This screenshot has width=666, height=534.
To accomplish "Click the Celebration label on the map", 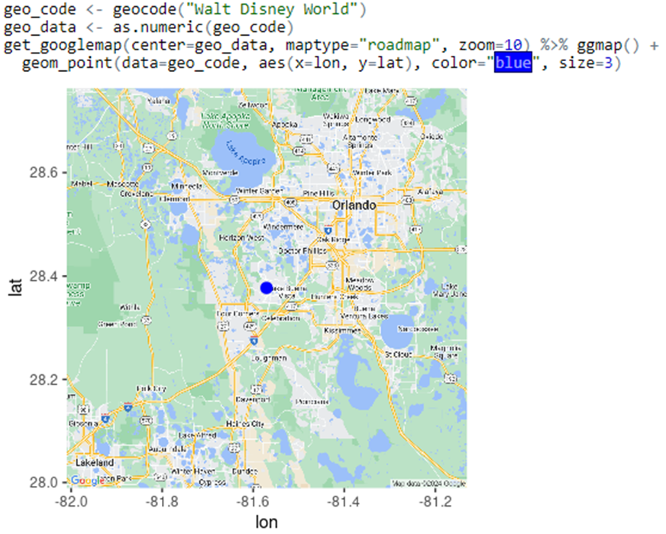I will [x=280, y=319].
